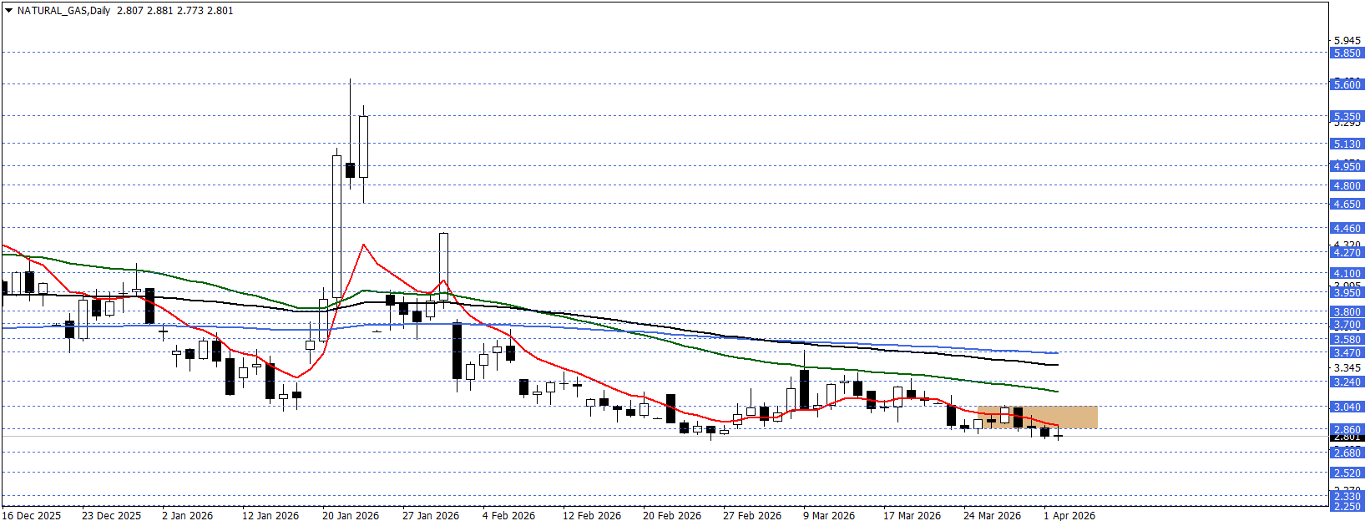Click the 2.520 price level label

[x=1346, y=473]
